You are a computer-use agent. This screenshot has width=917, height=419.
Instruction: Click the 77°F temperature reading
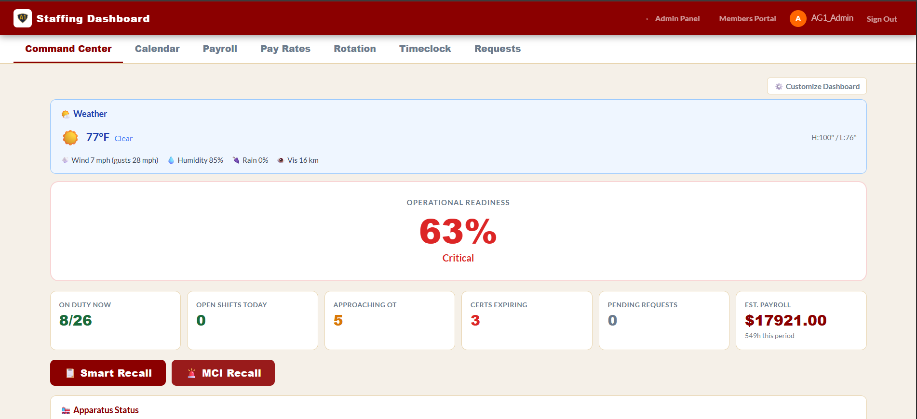[x=98, y=137]
